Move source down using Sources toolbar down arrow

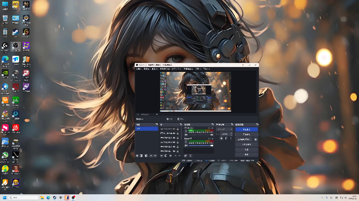179,155
